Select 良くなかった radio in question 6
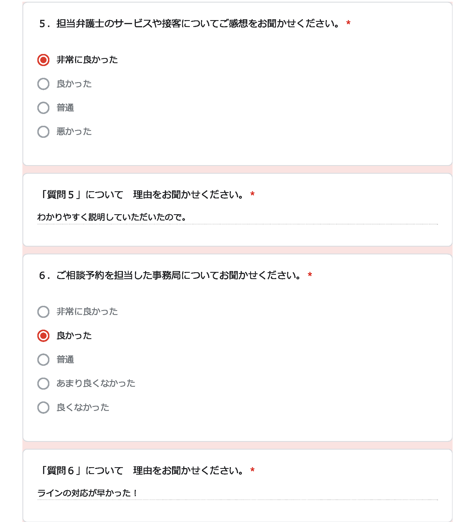475x522 pixels. coord(43,407)
